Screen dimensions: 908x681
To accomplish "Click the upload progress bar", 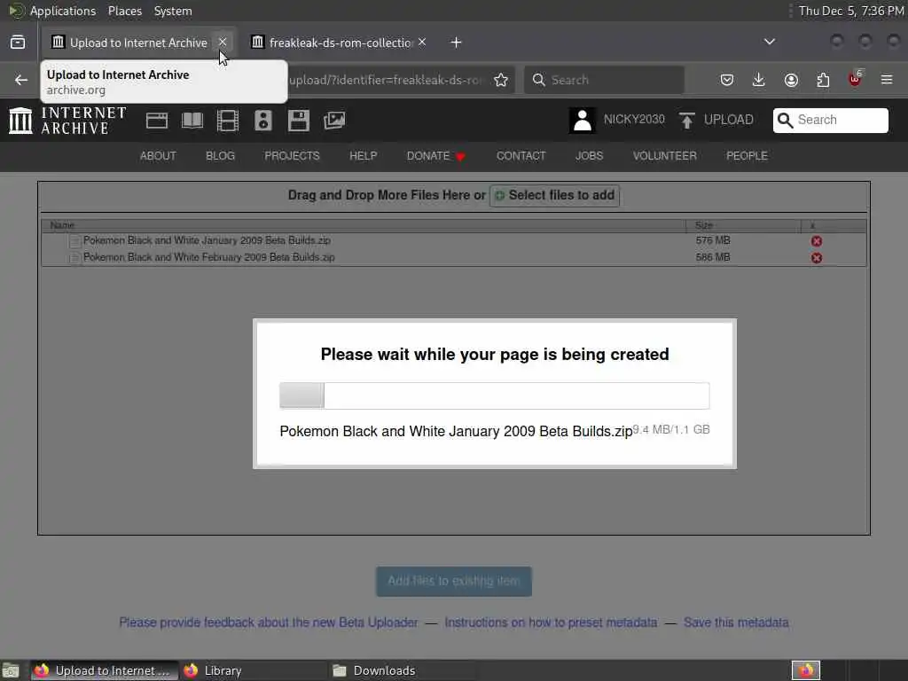I will 495,395.
